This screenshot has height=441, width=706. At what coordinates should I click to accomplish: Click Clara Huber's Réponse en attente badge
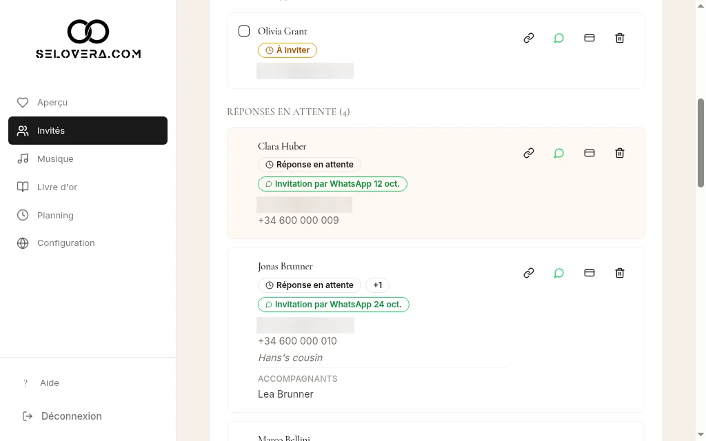[x=310, y=165]
